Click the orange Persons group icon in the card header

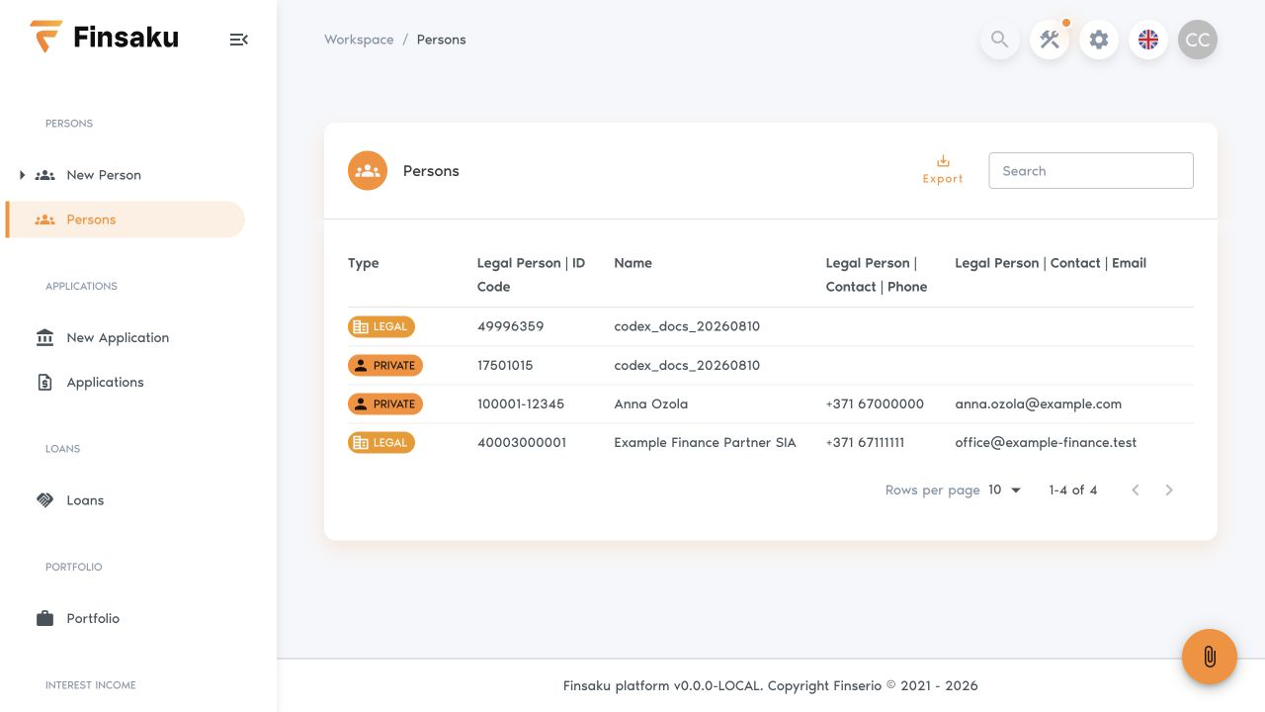click(x=368, y=171)
